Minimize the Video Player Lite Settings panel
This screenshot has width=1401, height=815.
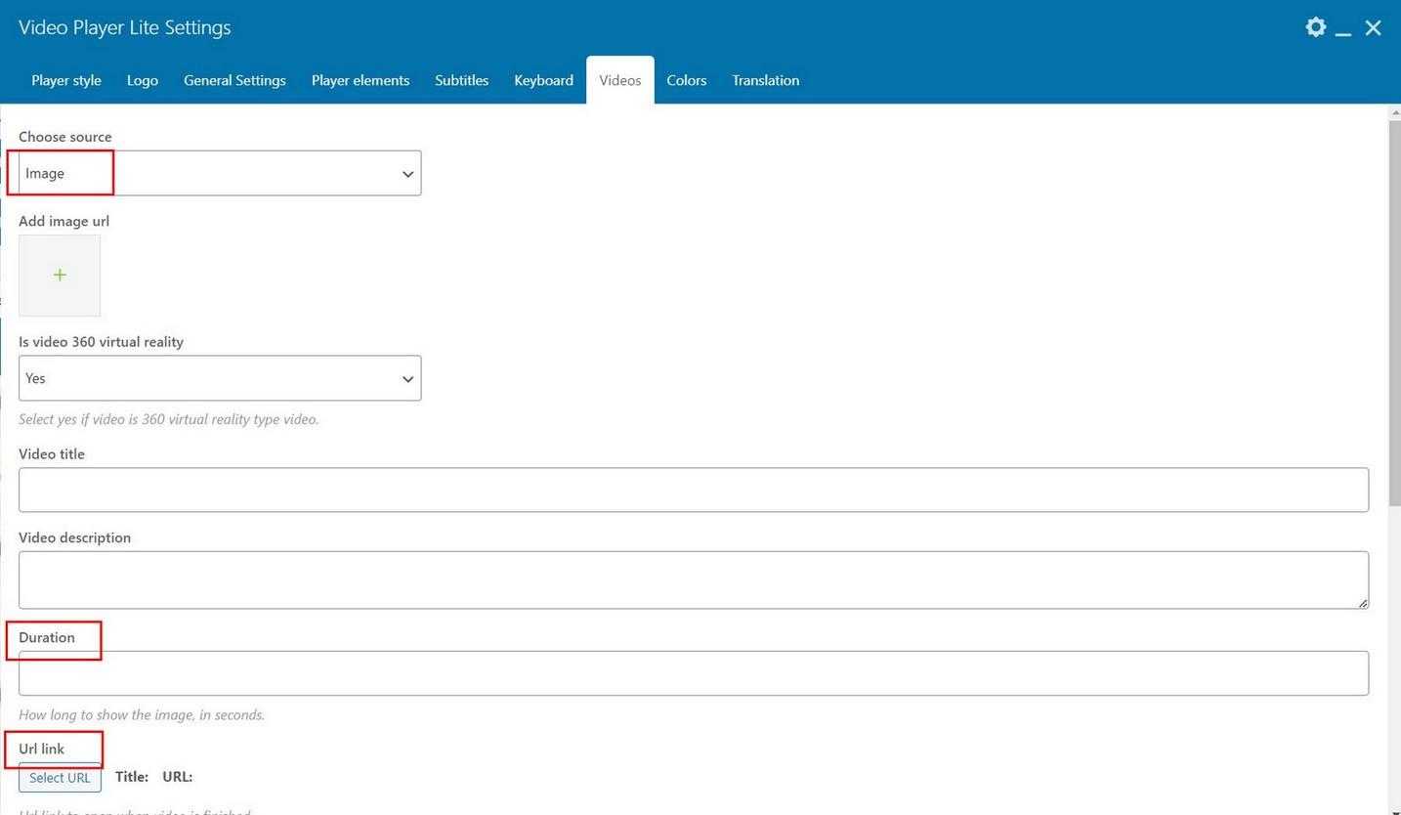(1343, 29)
